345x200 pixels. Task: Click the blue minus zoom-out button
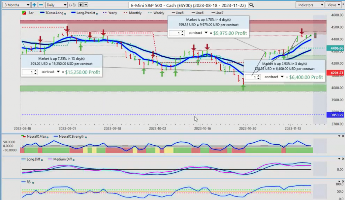click(41, 5)
